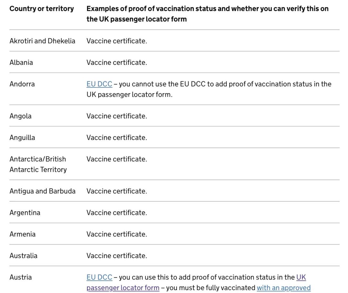Viewport: 348px width, 293px height.
Task: Click the Australia country cell
Action: click(x=23, y=256)
